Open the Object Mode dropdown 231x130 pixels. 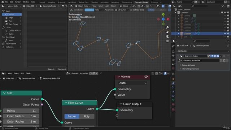(x=83, y=6)
